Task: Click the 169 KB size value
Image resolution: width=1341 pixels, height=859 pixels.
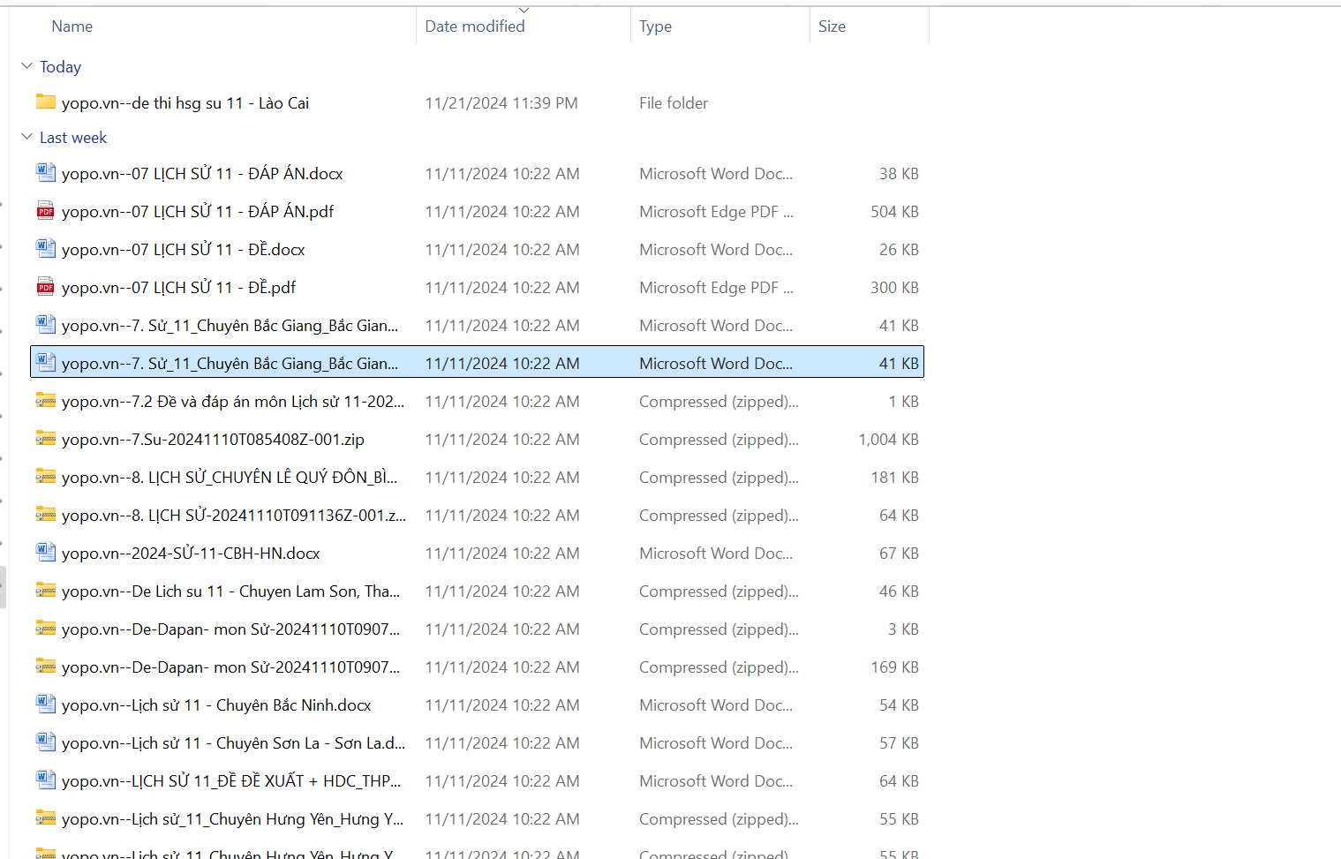Action: (x=894, y=667)
